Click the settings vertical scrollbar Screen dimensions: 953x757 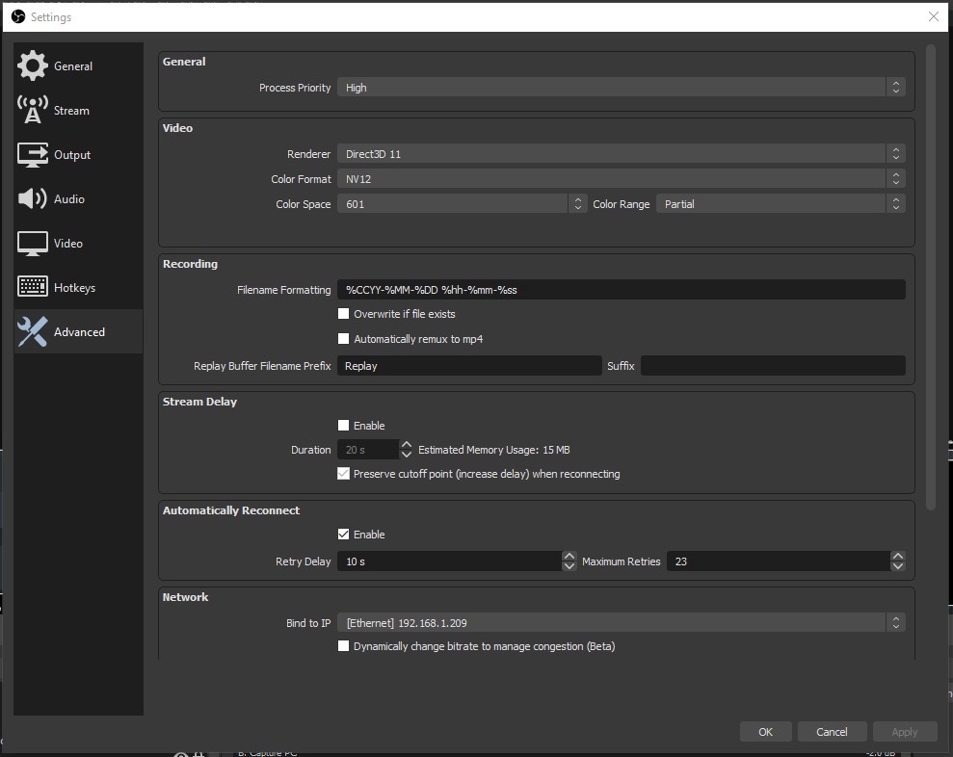tap(931, 277)
